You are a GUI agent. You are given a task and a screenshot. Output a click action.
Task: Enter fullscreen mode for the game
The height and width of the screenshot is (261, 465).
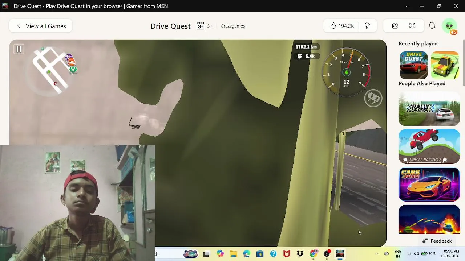point(412,26)
